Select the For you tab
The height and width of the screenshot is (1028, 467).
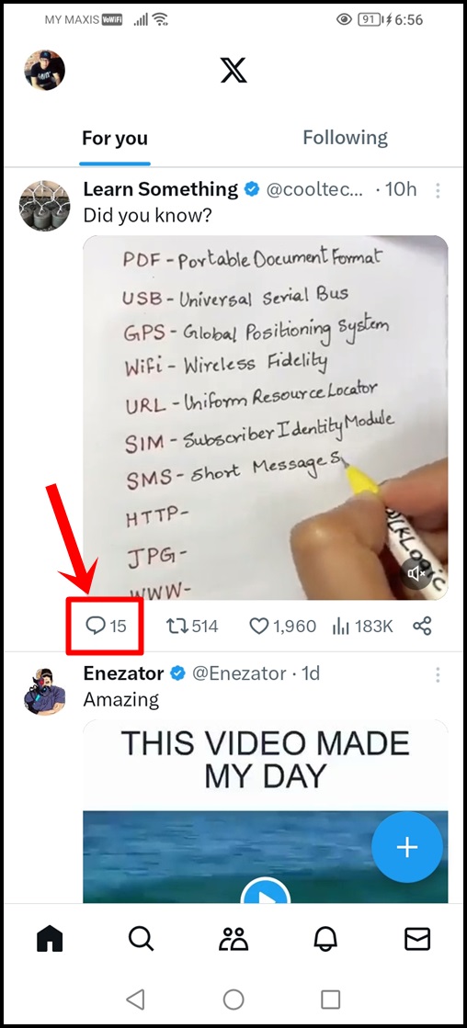point(115,139)
